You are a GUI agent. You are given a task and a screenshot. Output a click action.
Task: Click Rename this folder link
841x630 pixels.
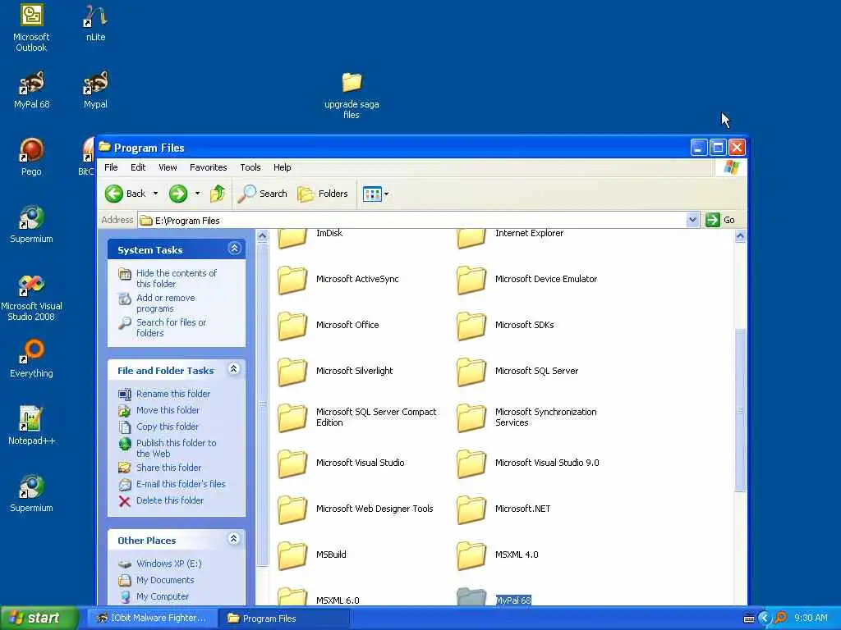point(173,394)
